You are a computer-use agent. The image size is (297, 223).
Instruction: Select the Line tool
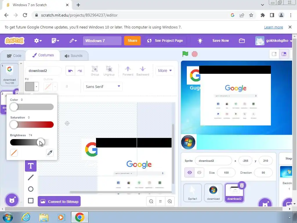(31, 177)
